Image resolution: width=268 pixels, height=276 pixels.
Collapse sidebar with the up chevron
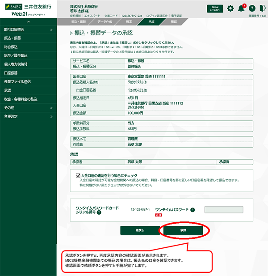click(29, 22)
